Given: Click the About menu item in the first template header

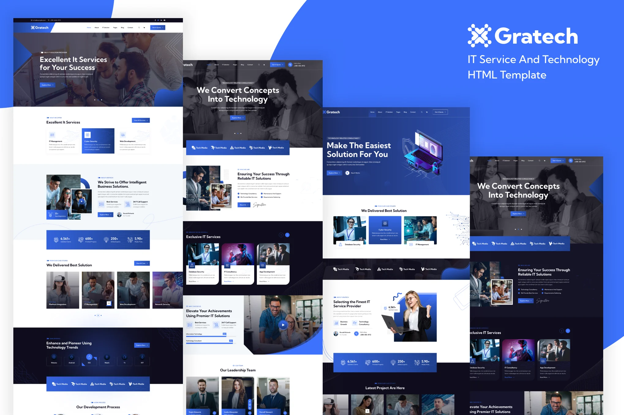Looking at the screenshot, I should tap(96, 28).
